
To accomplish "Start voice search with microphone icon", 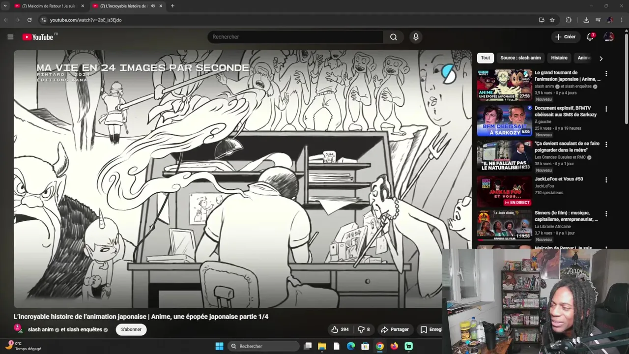I will tap(416, 37).
